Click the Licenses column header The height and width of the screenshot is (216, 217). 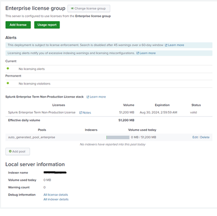tap(59, 105)
